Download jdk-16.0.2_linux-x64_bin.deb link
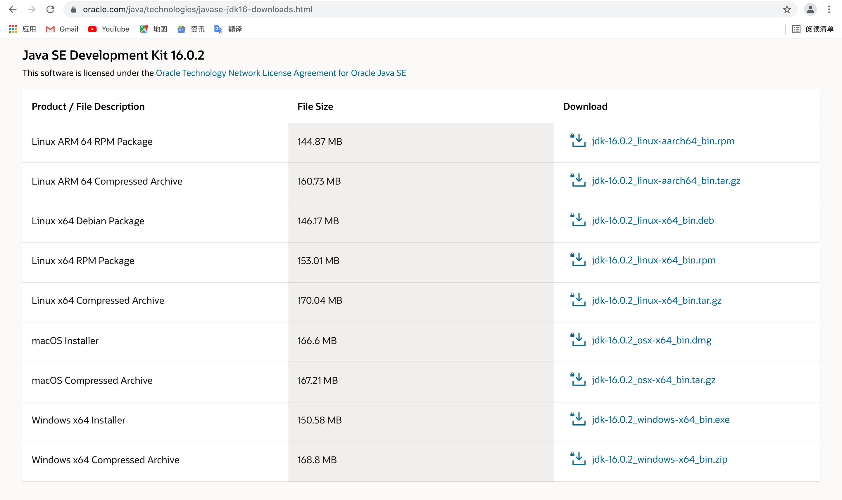The height and width of the screenshot is (500, 842). pyautogui.click(x=653, y=220)
